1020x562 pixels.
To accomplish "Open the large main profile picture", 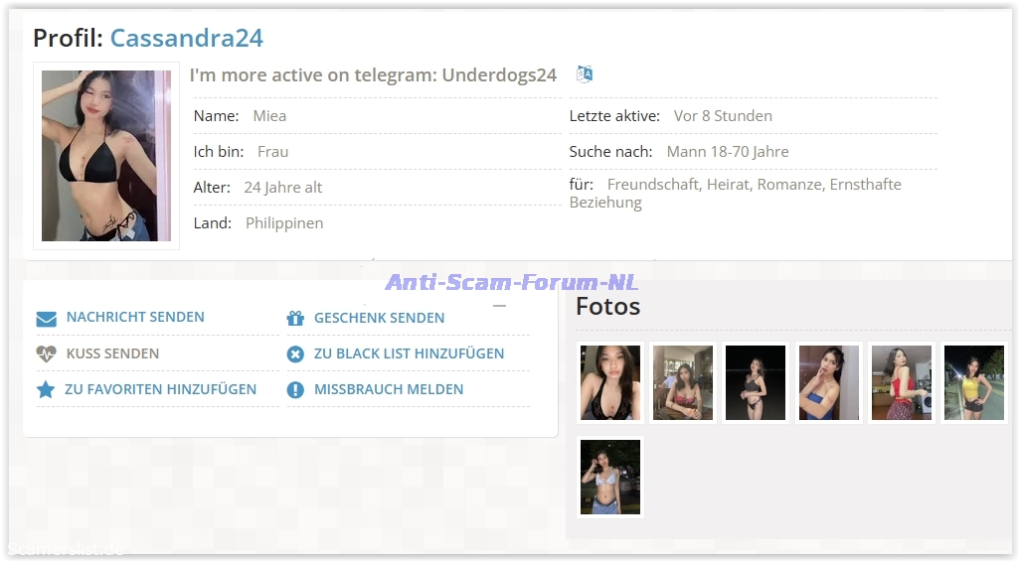I will click(106, 156).
